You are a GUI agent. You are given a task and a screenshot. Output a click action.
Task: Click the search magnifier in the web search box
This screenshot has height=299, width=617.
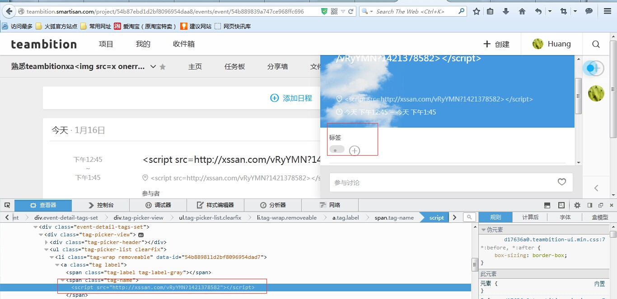coord(462,11)
